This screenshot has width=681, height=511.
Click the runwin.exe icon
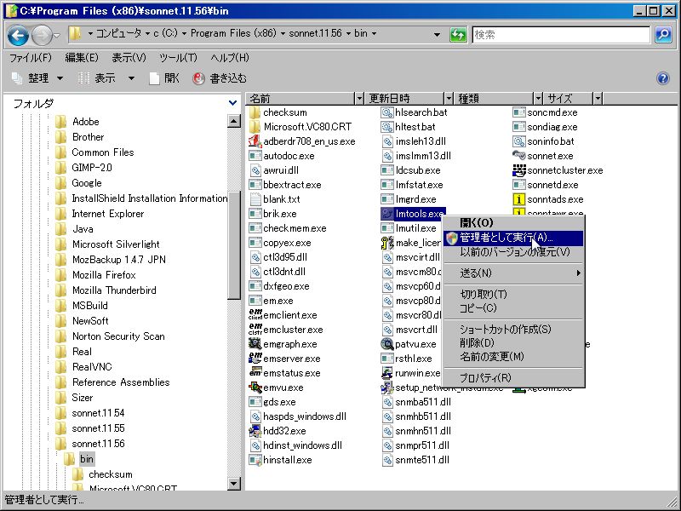(x=387, y=373)
